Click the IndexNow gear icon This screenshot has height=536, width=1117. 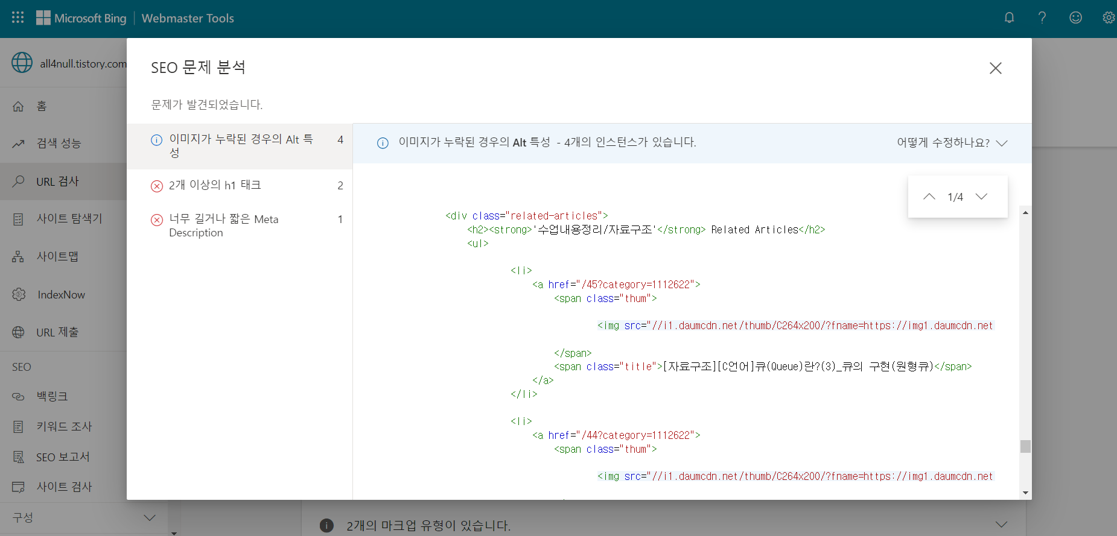pos(19,294)
